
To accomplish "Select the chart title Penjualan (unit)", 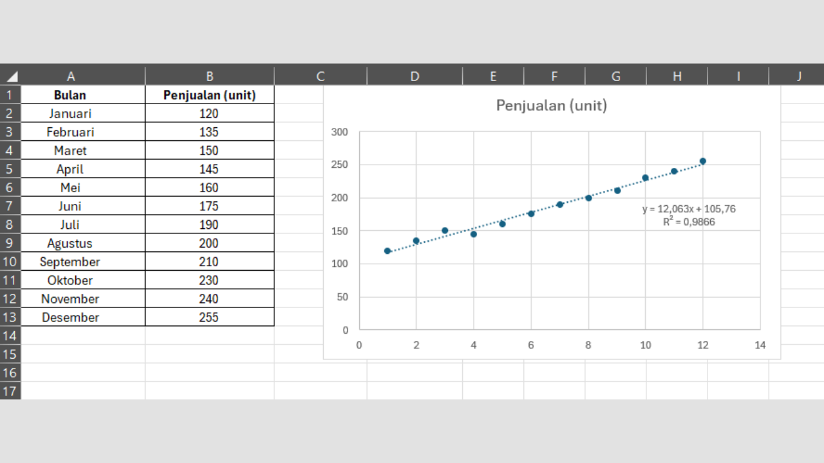I will [x=551, y=105].
